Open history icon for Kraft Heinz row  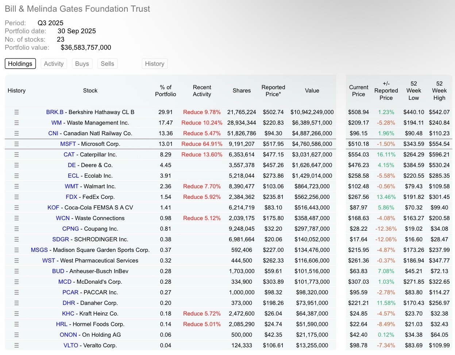click(16, 314)
